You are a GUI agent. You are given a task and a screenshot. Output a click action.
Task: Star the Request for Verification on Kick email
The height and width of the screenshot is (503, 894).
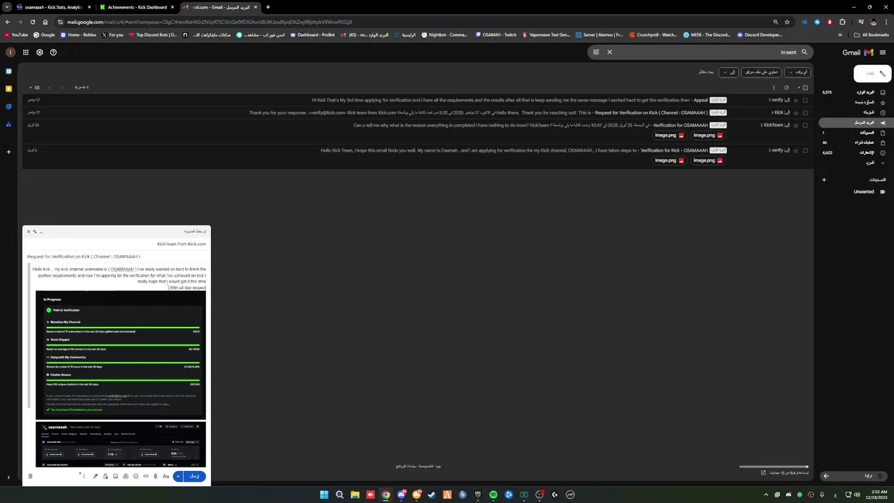(796, 113)
